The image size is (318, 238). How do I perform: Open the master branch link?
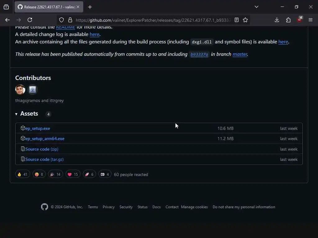[x=240, y=54]
